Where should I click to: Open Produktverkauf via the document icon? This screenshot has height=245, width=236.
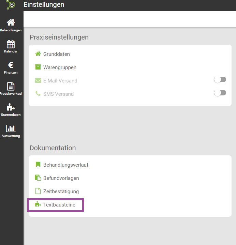[x=11, y=86]
